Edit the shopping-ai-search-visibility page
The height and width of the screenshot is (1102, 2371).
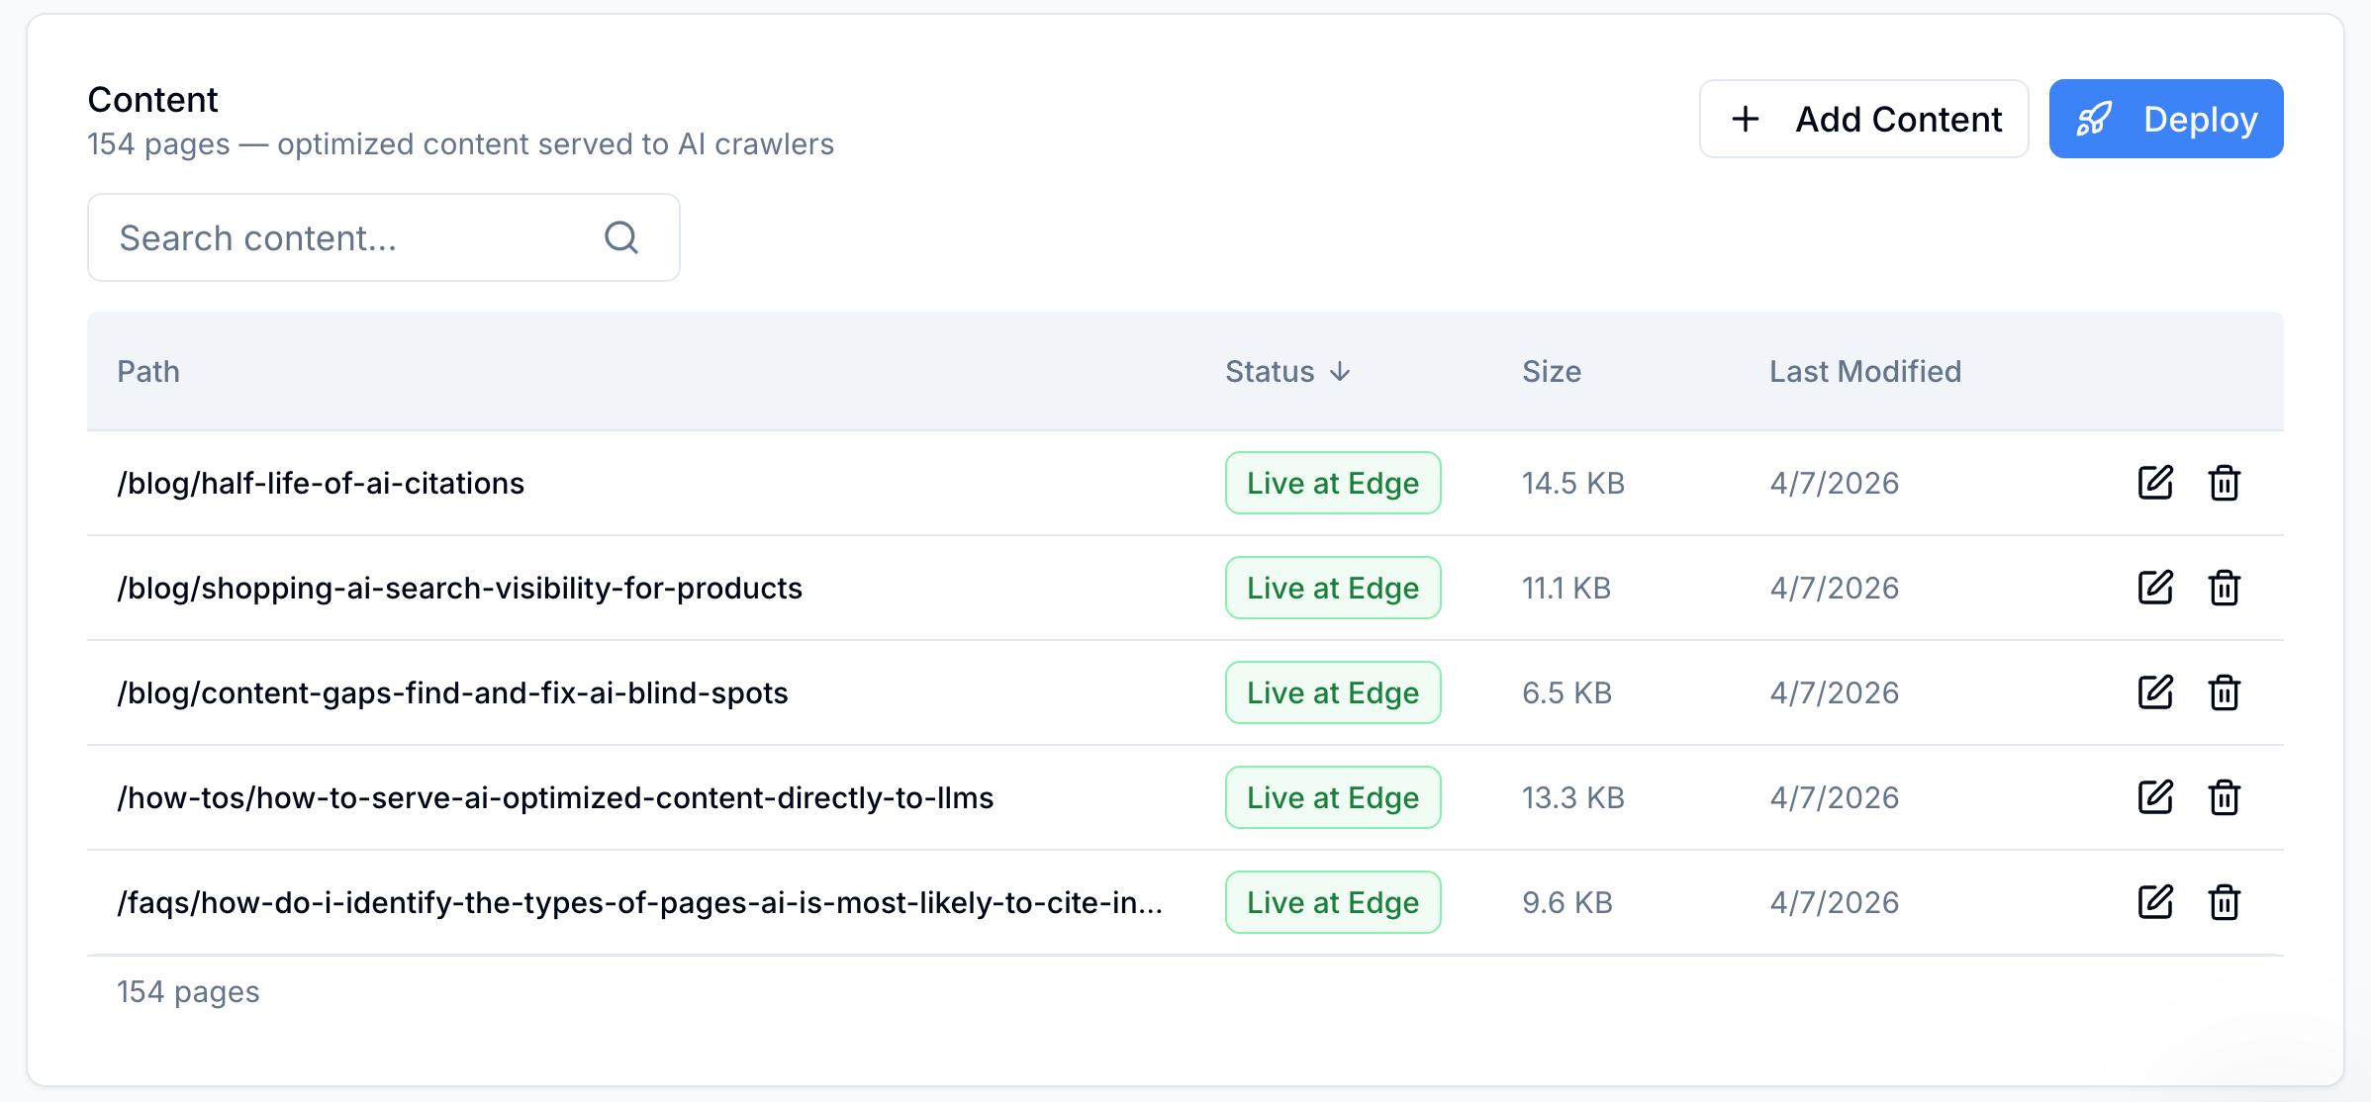(x=2155, y=588)
